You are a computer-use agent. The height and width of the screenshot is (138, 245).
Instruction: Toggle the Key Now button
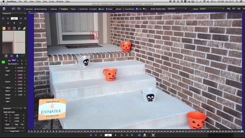pyautogui.click(x=14, y=61)
